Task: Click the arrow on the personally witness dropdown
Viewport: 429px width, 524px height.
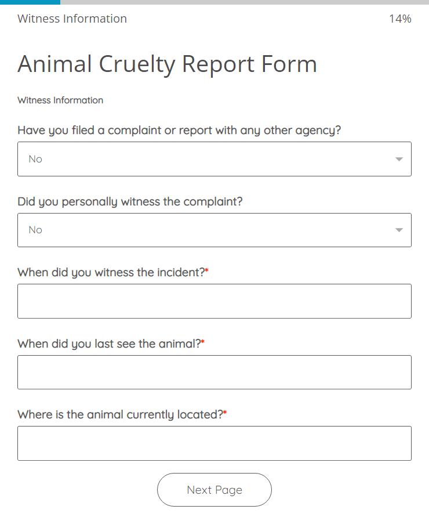Action: [x=399, y=230]
